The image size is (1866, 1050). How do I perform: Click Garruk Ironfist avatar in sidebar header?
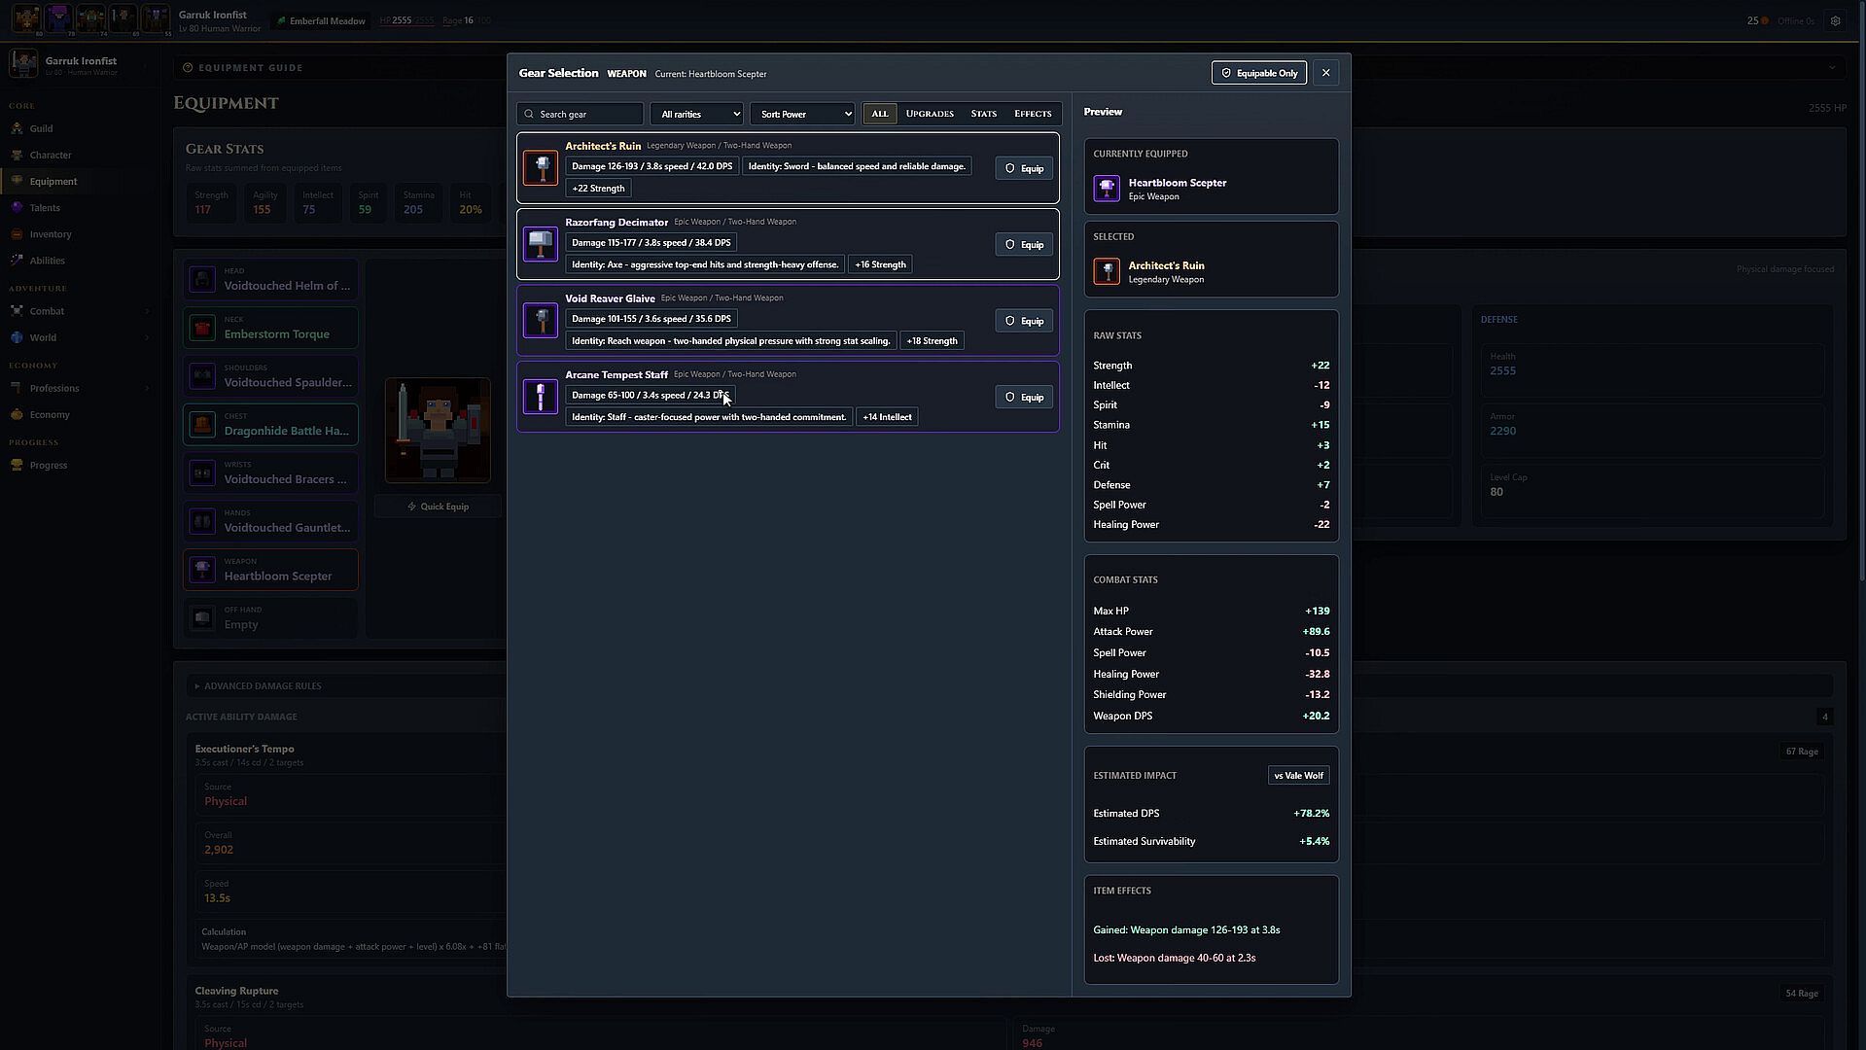(x=23, y=64)
